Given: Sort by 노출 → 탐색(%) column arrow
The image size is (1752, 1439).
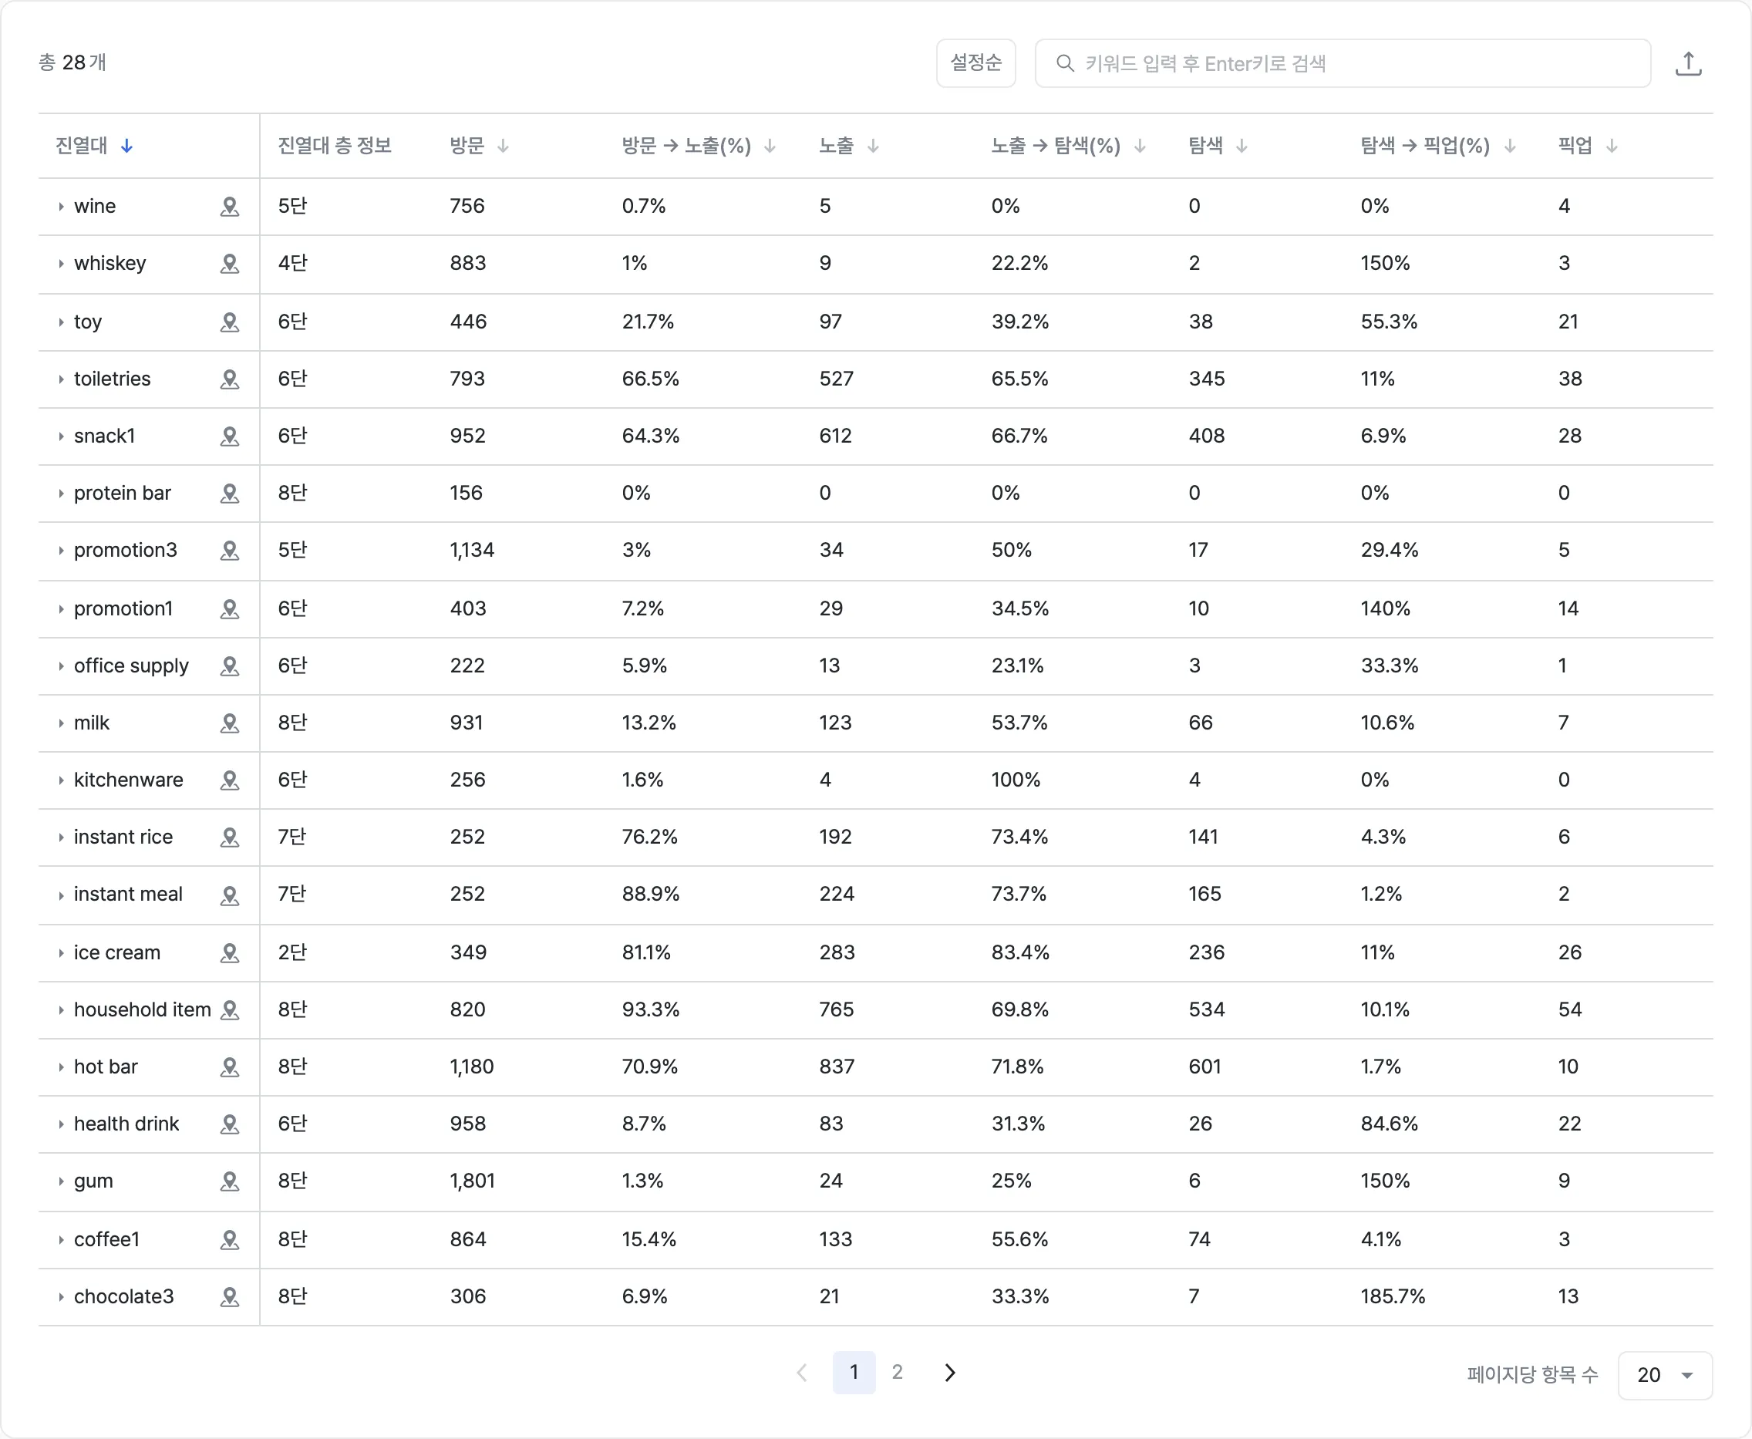Looking at the screenshot, I should tap(1140, 146).
